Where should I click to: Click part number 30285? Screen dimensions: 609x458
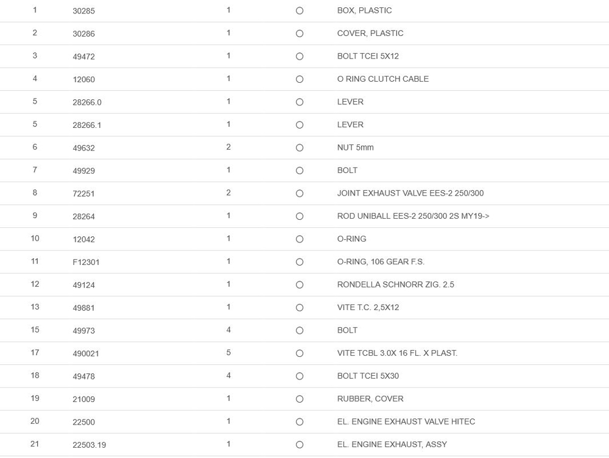coord(83,11)
